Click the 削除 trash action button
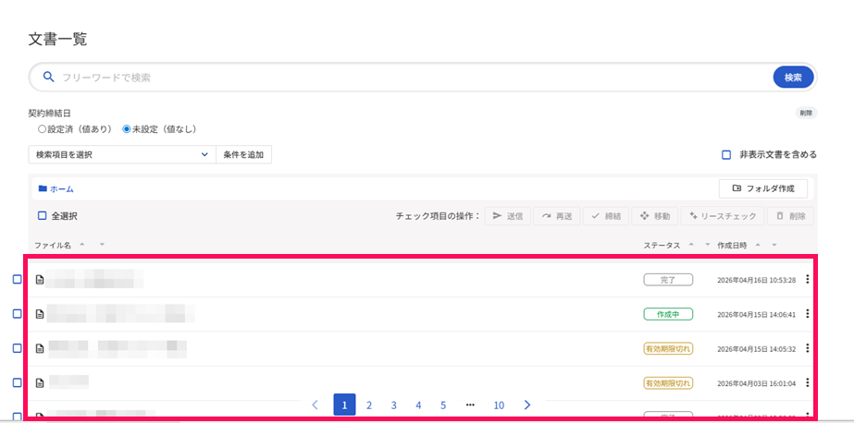Image resolution: width=854 pixels, height=423 pixels. click(x=791, y=216)
